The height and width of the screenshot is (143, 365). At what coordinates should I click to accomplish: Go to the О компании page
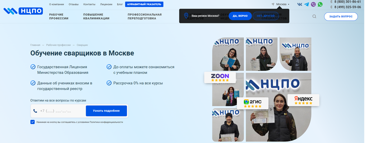pyautogui.click(x=57, y=4)
